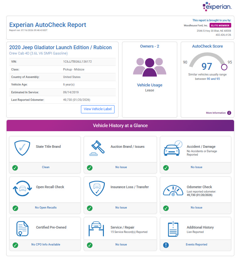The image size is (240, 258).
Task: Open No CPO Info Available link
Action: tap(46, 245)
